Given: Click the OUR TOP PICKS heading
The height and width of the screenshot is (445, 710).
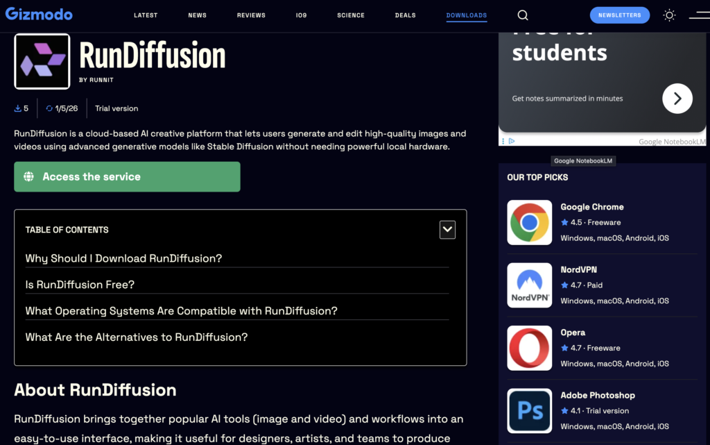Looking at the screenshot, I should click(x=537, y=177).
